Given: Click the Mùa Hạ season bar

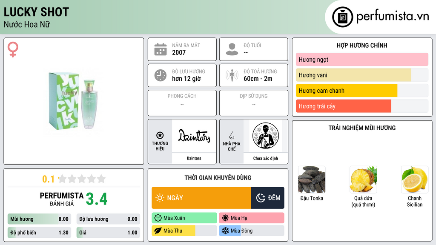Looking at the screenshot, I should (252, 218).
